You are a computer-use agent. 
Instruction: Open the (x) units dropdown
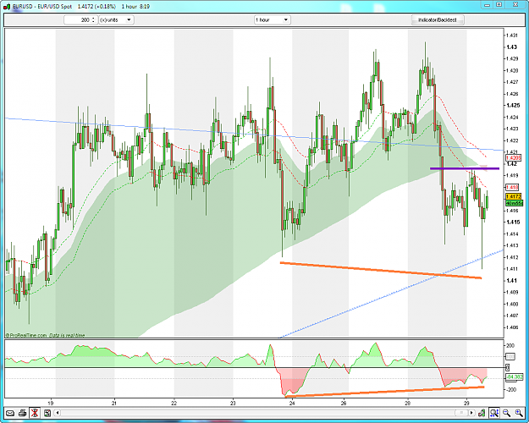pyautogui.click(x=116, y=20)
